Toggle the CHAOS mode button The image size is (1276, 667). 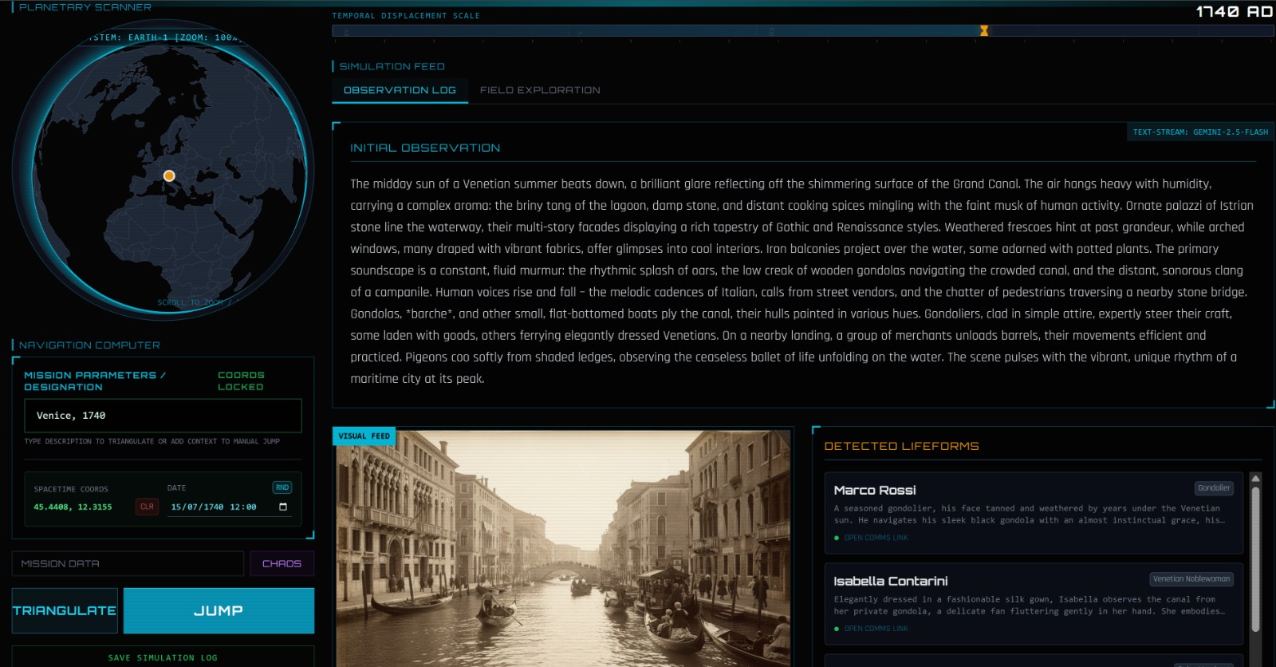(x=282, y=563)
